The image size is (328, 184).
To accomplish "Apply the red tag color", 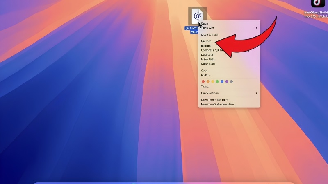I will 203,81.
